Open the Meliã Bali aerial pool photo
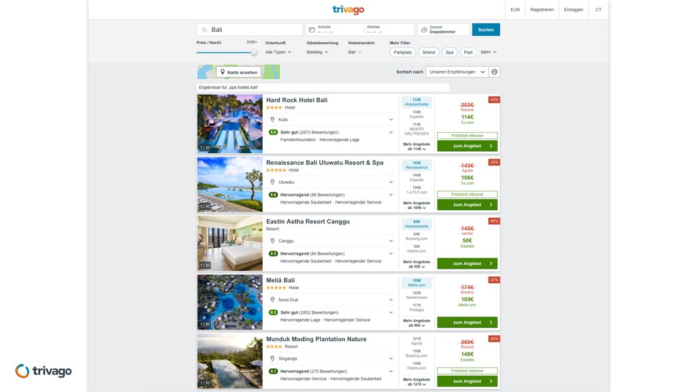697x392 pixels. pos(230,302)
